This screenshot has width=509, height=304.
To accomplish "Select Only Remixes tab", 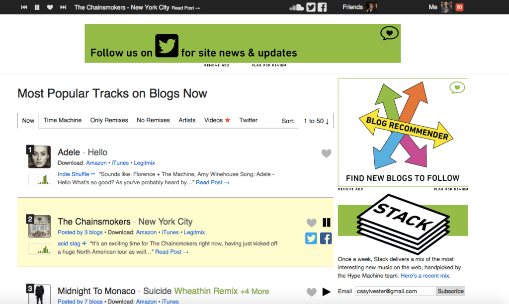I will (109, 120).
